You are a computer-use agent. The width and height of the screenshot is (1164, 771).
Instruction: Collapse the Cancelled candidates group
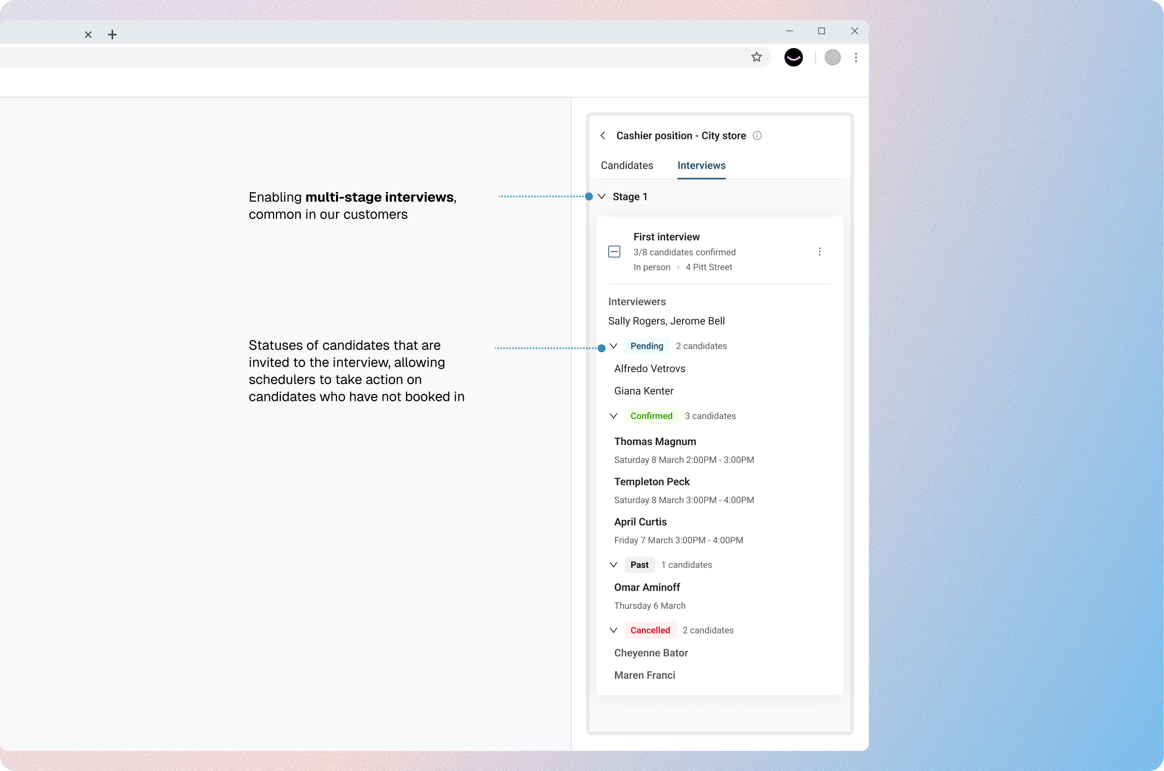coord(614,630)
